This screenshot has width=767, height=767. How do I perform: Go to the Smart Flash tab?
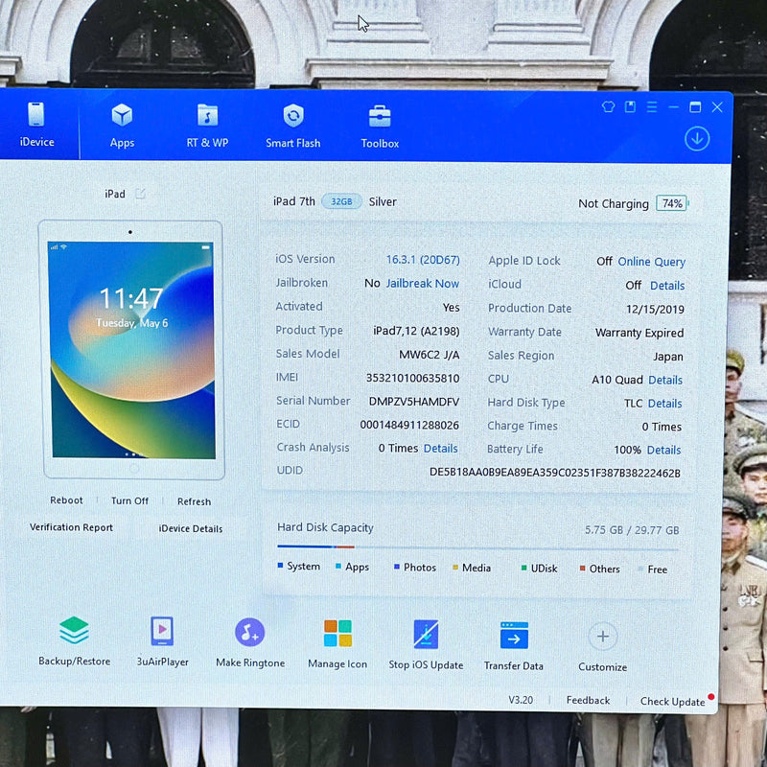tap(293, 127)
